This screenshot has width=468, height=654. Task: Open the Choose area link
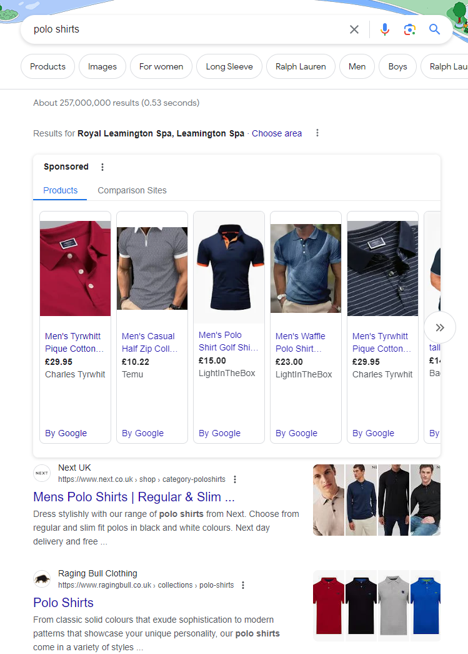pos(277,133)
